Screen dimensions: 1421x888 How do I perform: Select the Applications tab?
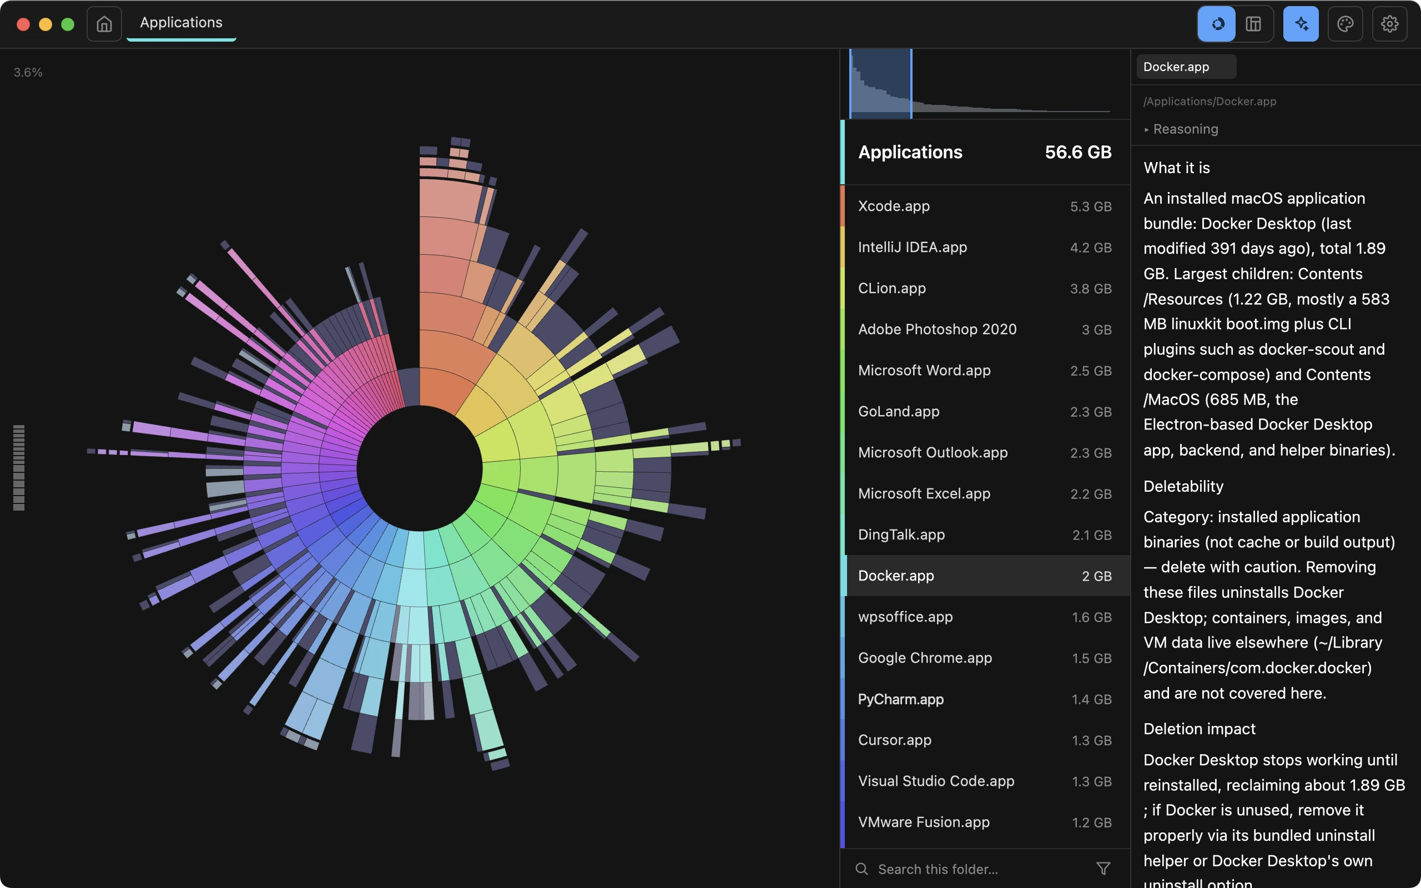(x=182, y=23)
